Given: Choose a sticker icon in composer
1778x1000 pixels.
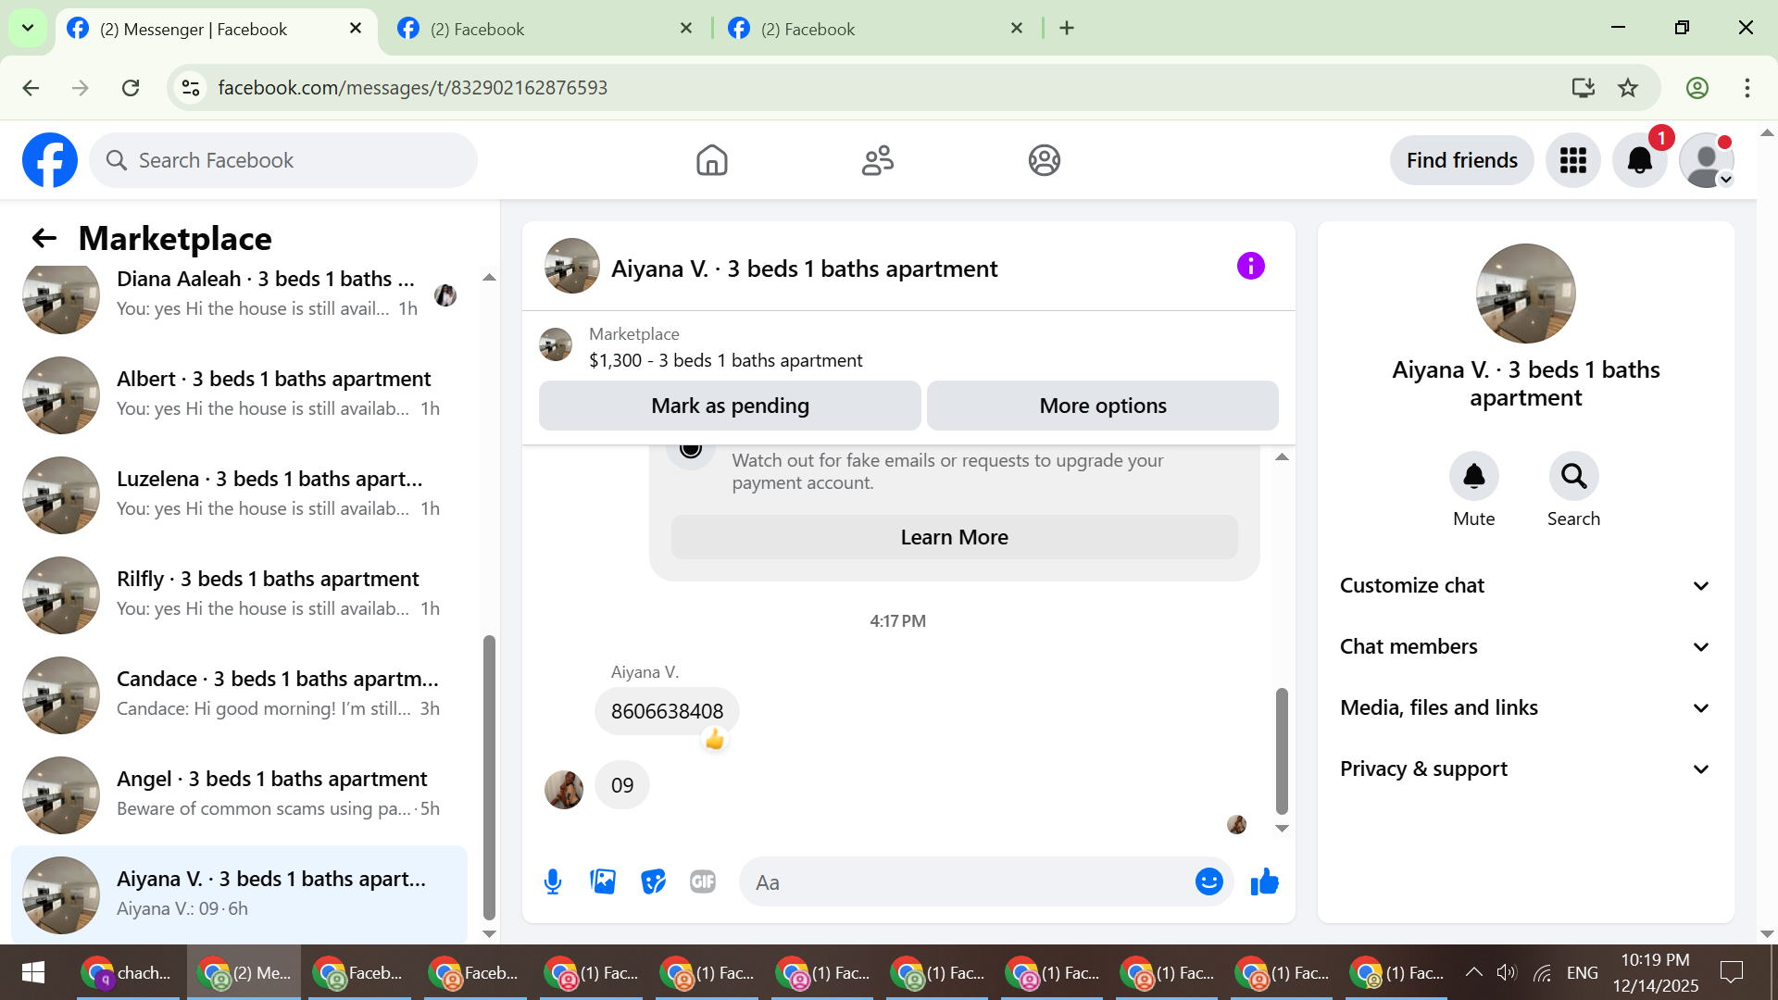Looking at the screenshot, I should [653, 881].
